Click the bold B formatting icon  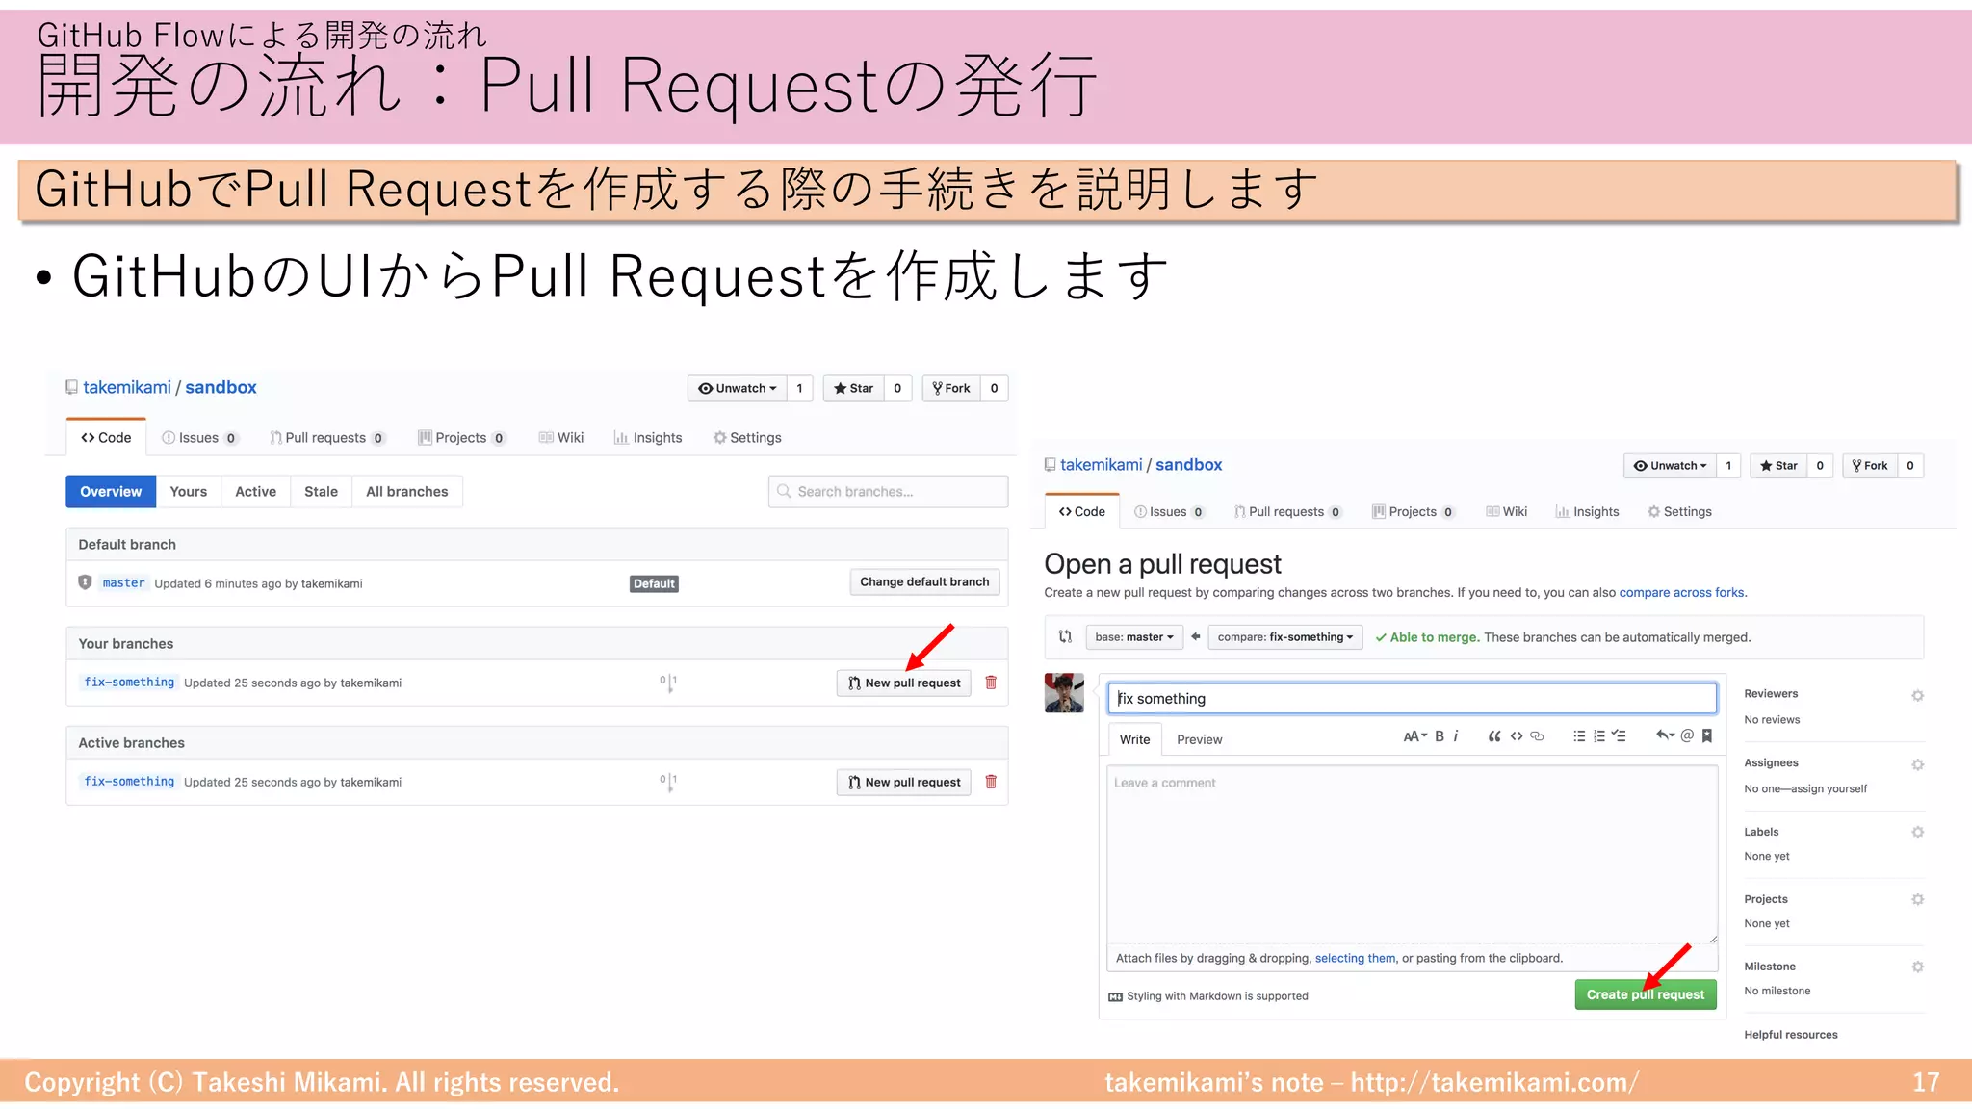(1440, 736)
